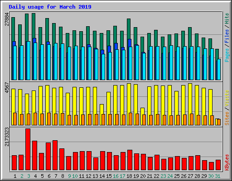
Task: Select the green 'Hits' legend label
Action: coord(227,19)
